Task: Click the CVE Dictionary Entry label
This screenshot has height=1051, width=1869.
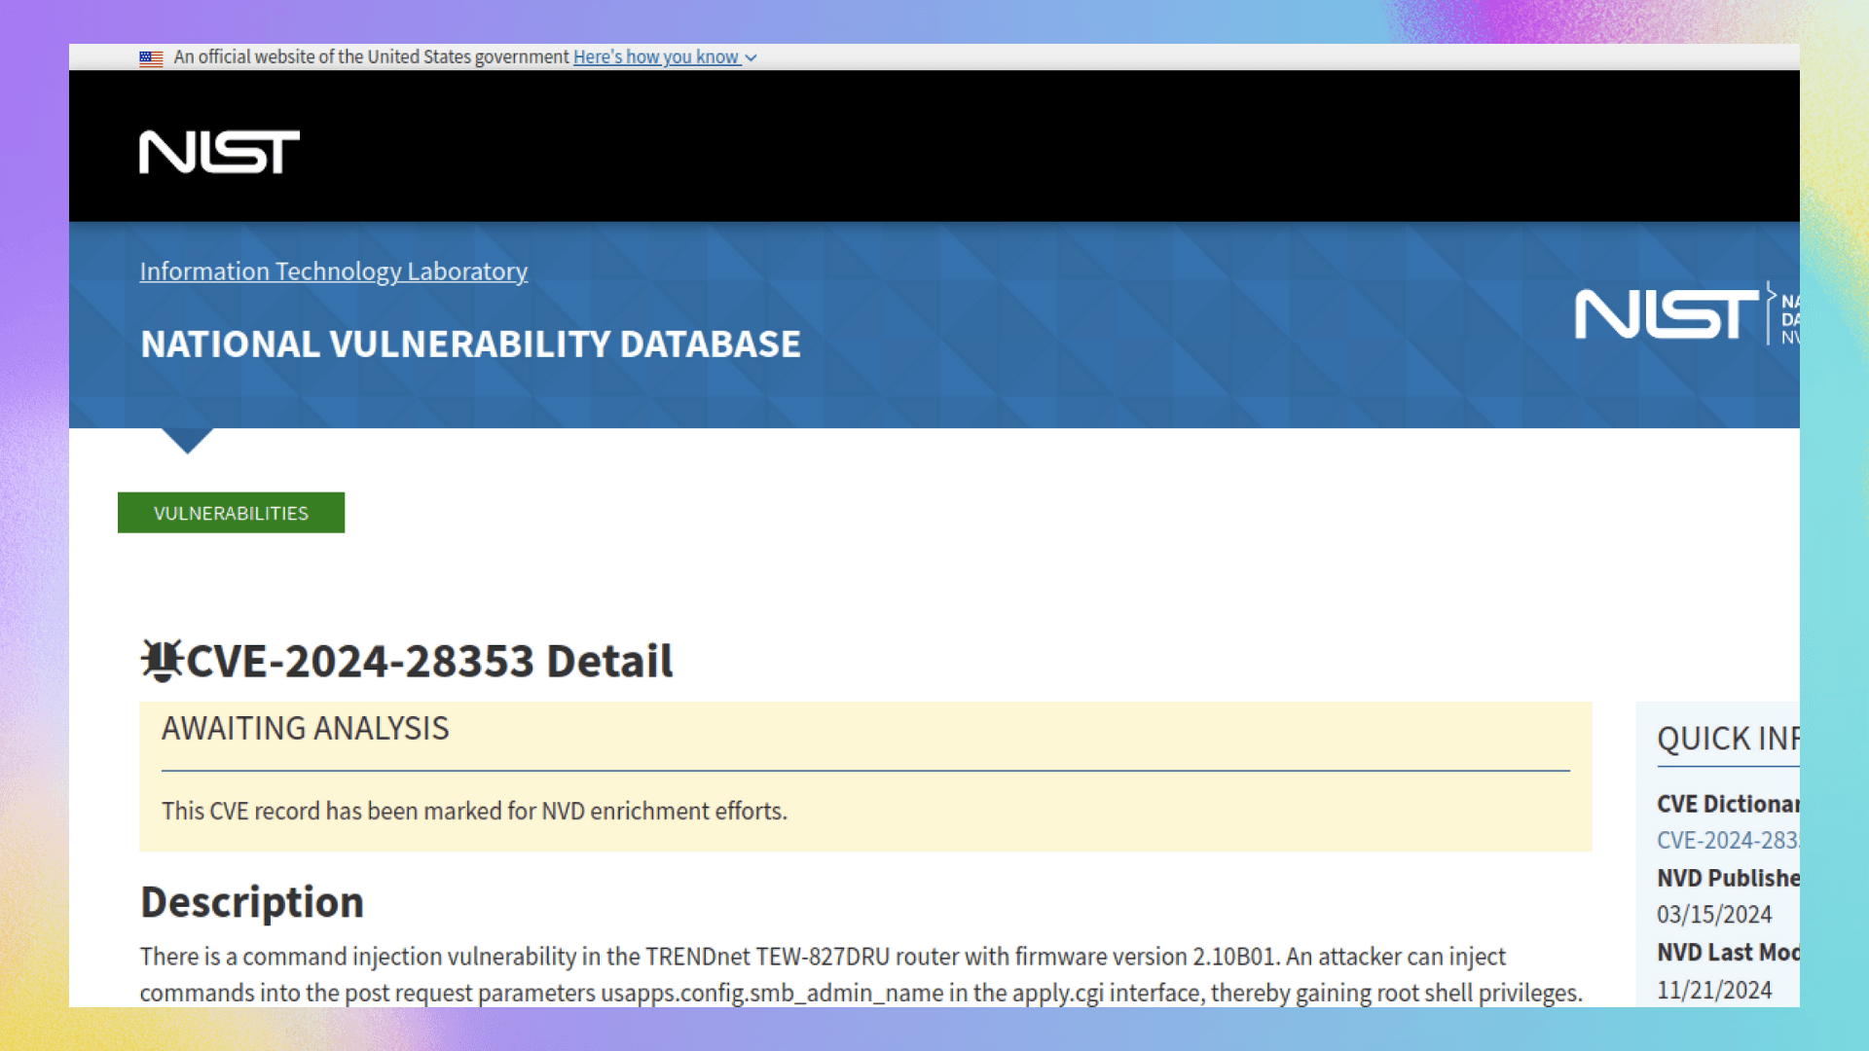Action: (x=1728, y=804)
